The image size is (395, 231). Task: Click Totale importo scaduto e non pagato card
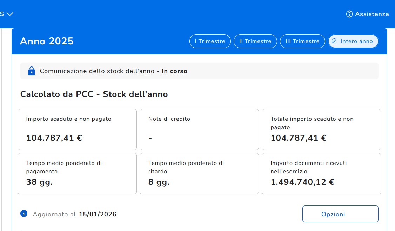point(321,129)
